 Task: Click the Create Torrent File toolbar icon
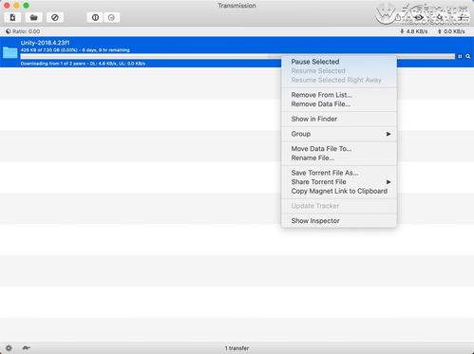point(12,17)
